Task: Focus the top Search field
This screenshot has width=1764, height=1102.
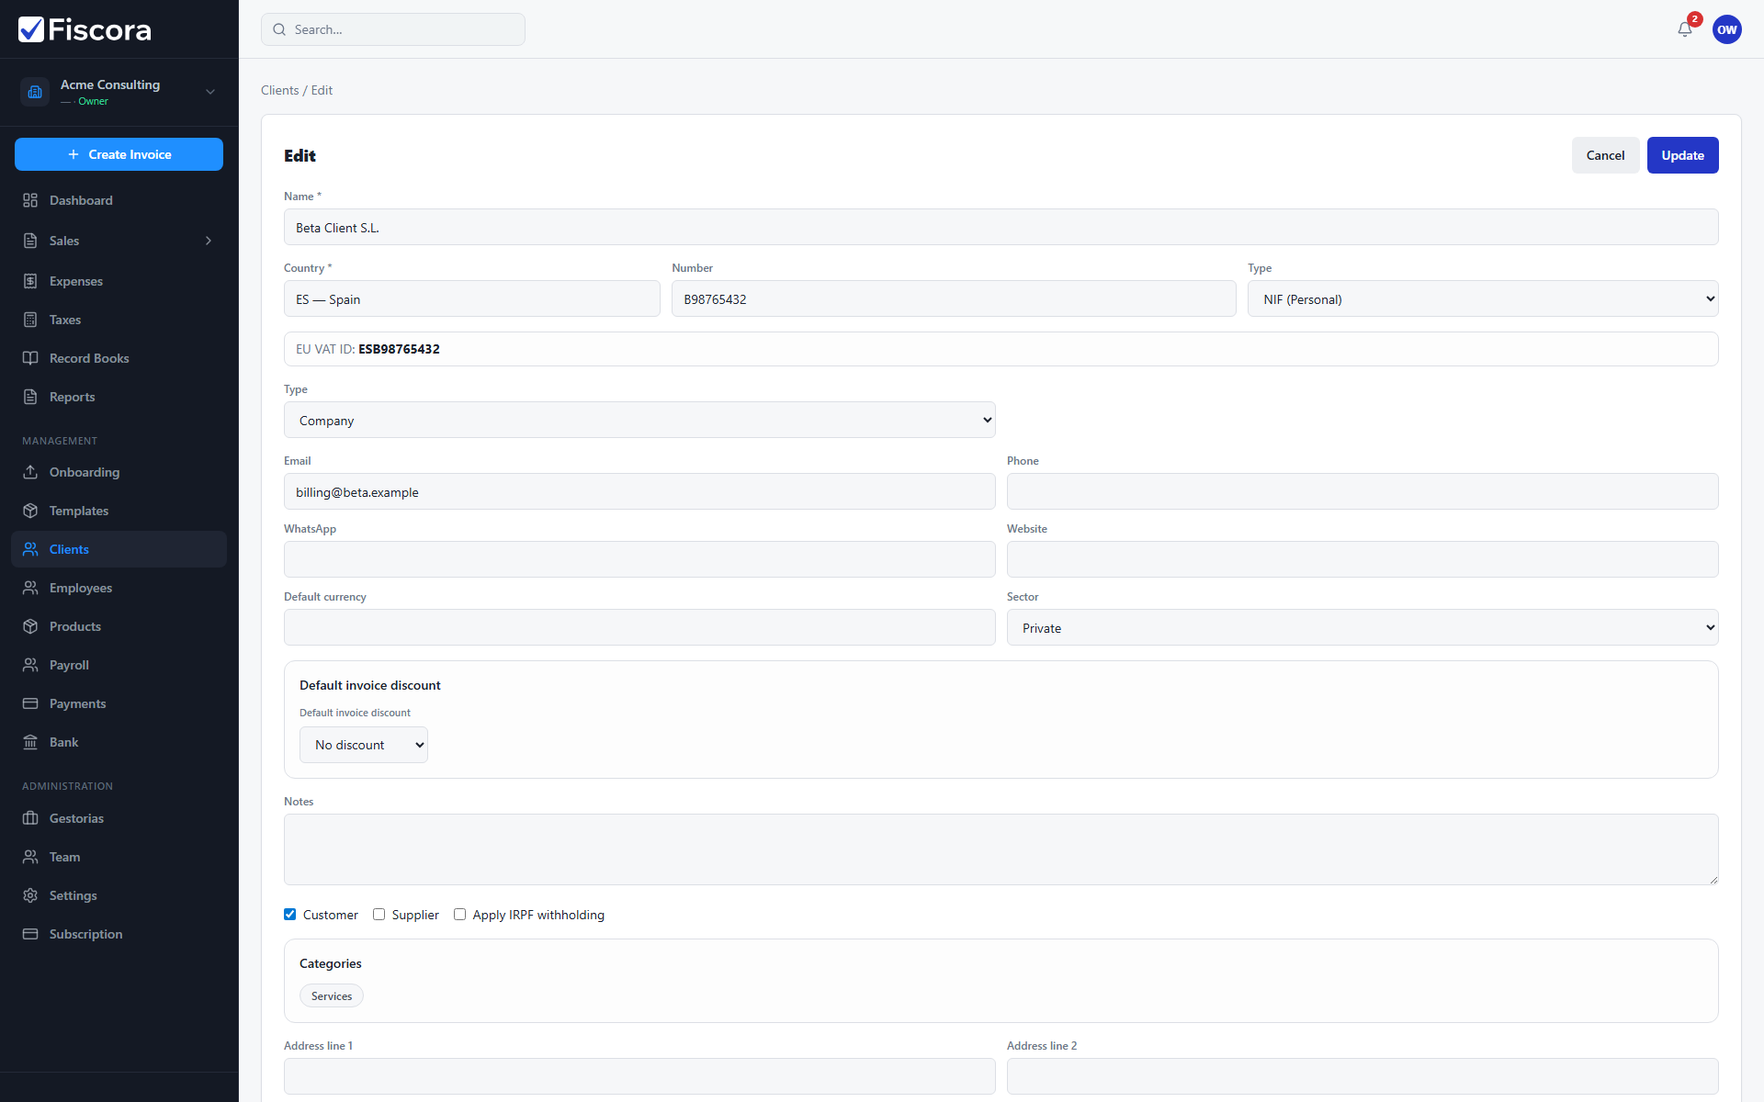Action: (x=393, y=29)
